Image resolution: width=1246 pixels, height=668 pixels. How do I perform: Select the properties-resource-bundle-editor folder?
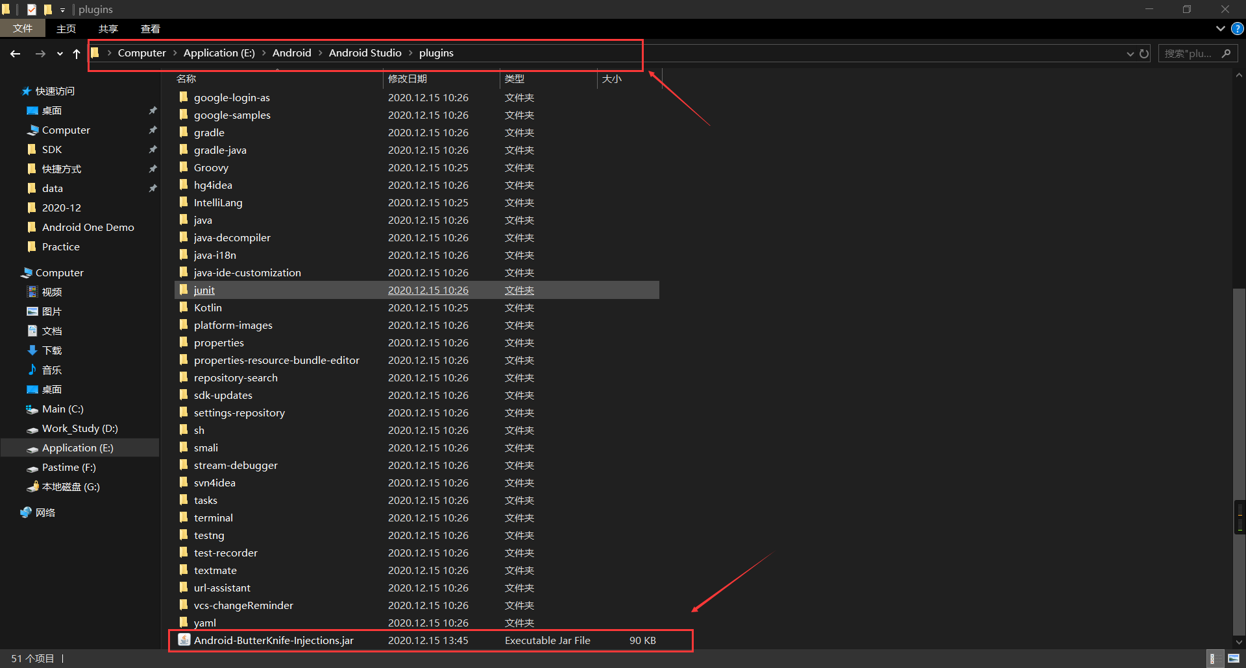pyautogui.click(x=276, y=361)
